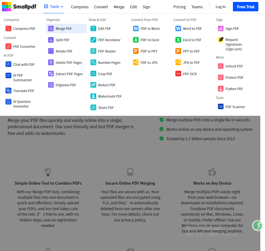
Task: Click the Smallpdf logo
Action: coord(19,7)
